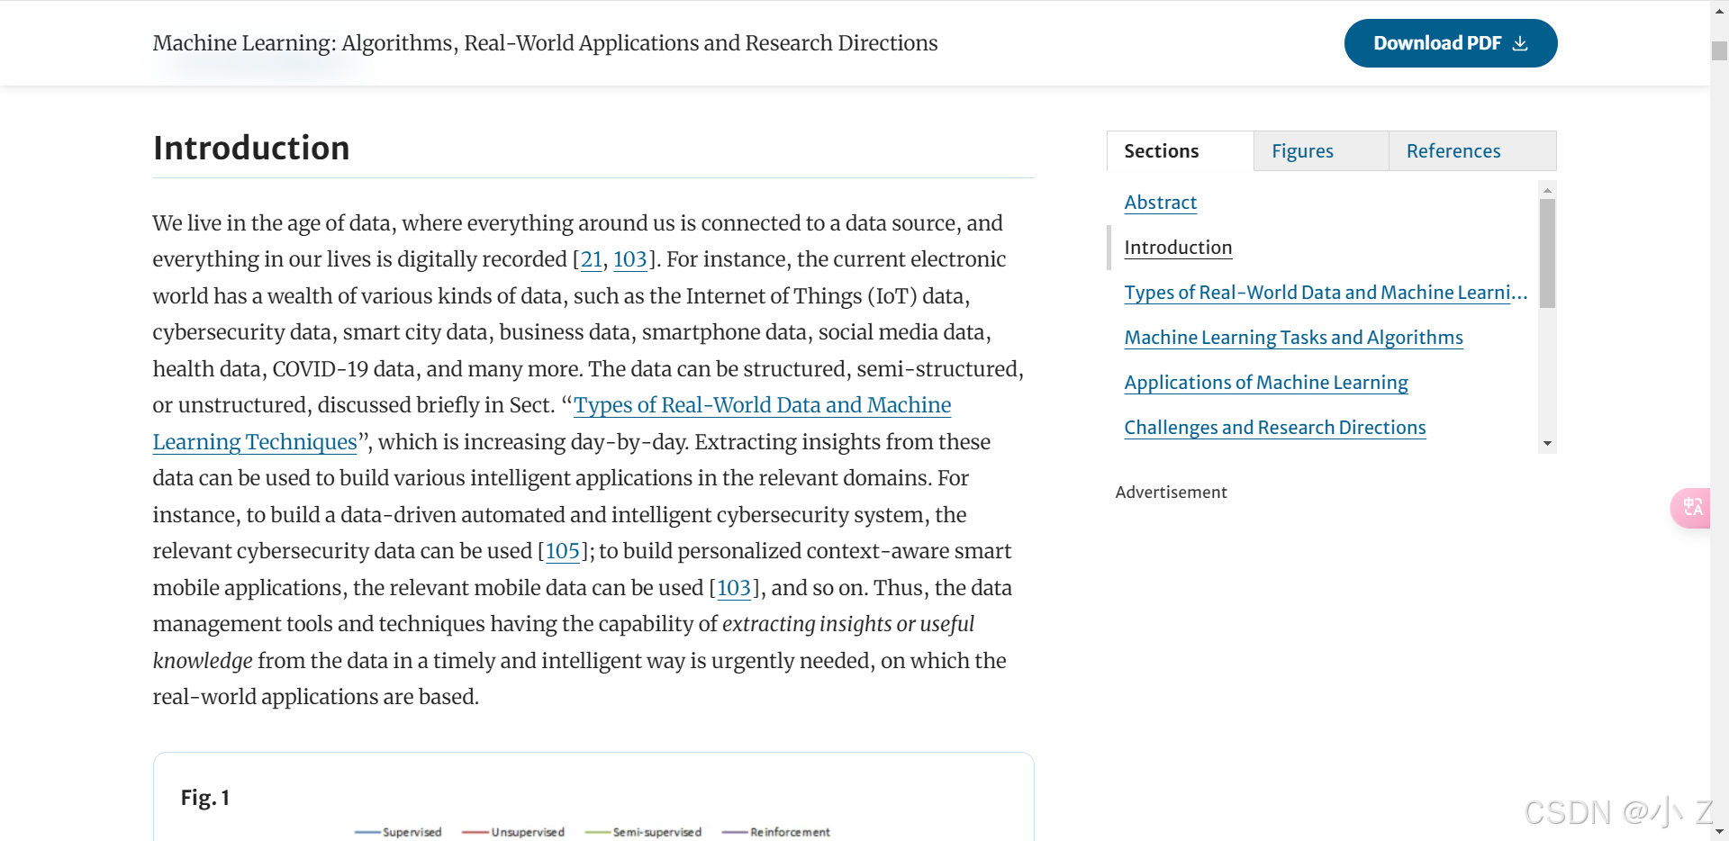Viewport: 1729px width, 841px height.
Task: Open the Abstract section link
Action: coord(1160,203)
